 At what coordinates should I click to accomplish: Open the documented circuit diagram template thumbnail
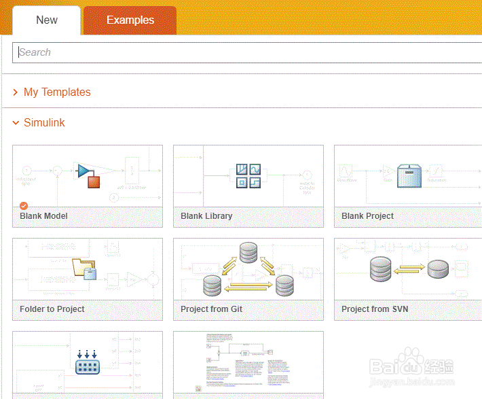pos(248,362)
